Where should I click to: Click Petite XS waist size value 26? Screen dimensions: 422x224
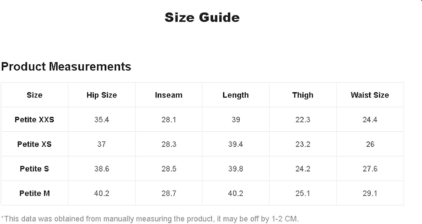pyautogui.click(x=370, y=144)
